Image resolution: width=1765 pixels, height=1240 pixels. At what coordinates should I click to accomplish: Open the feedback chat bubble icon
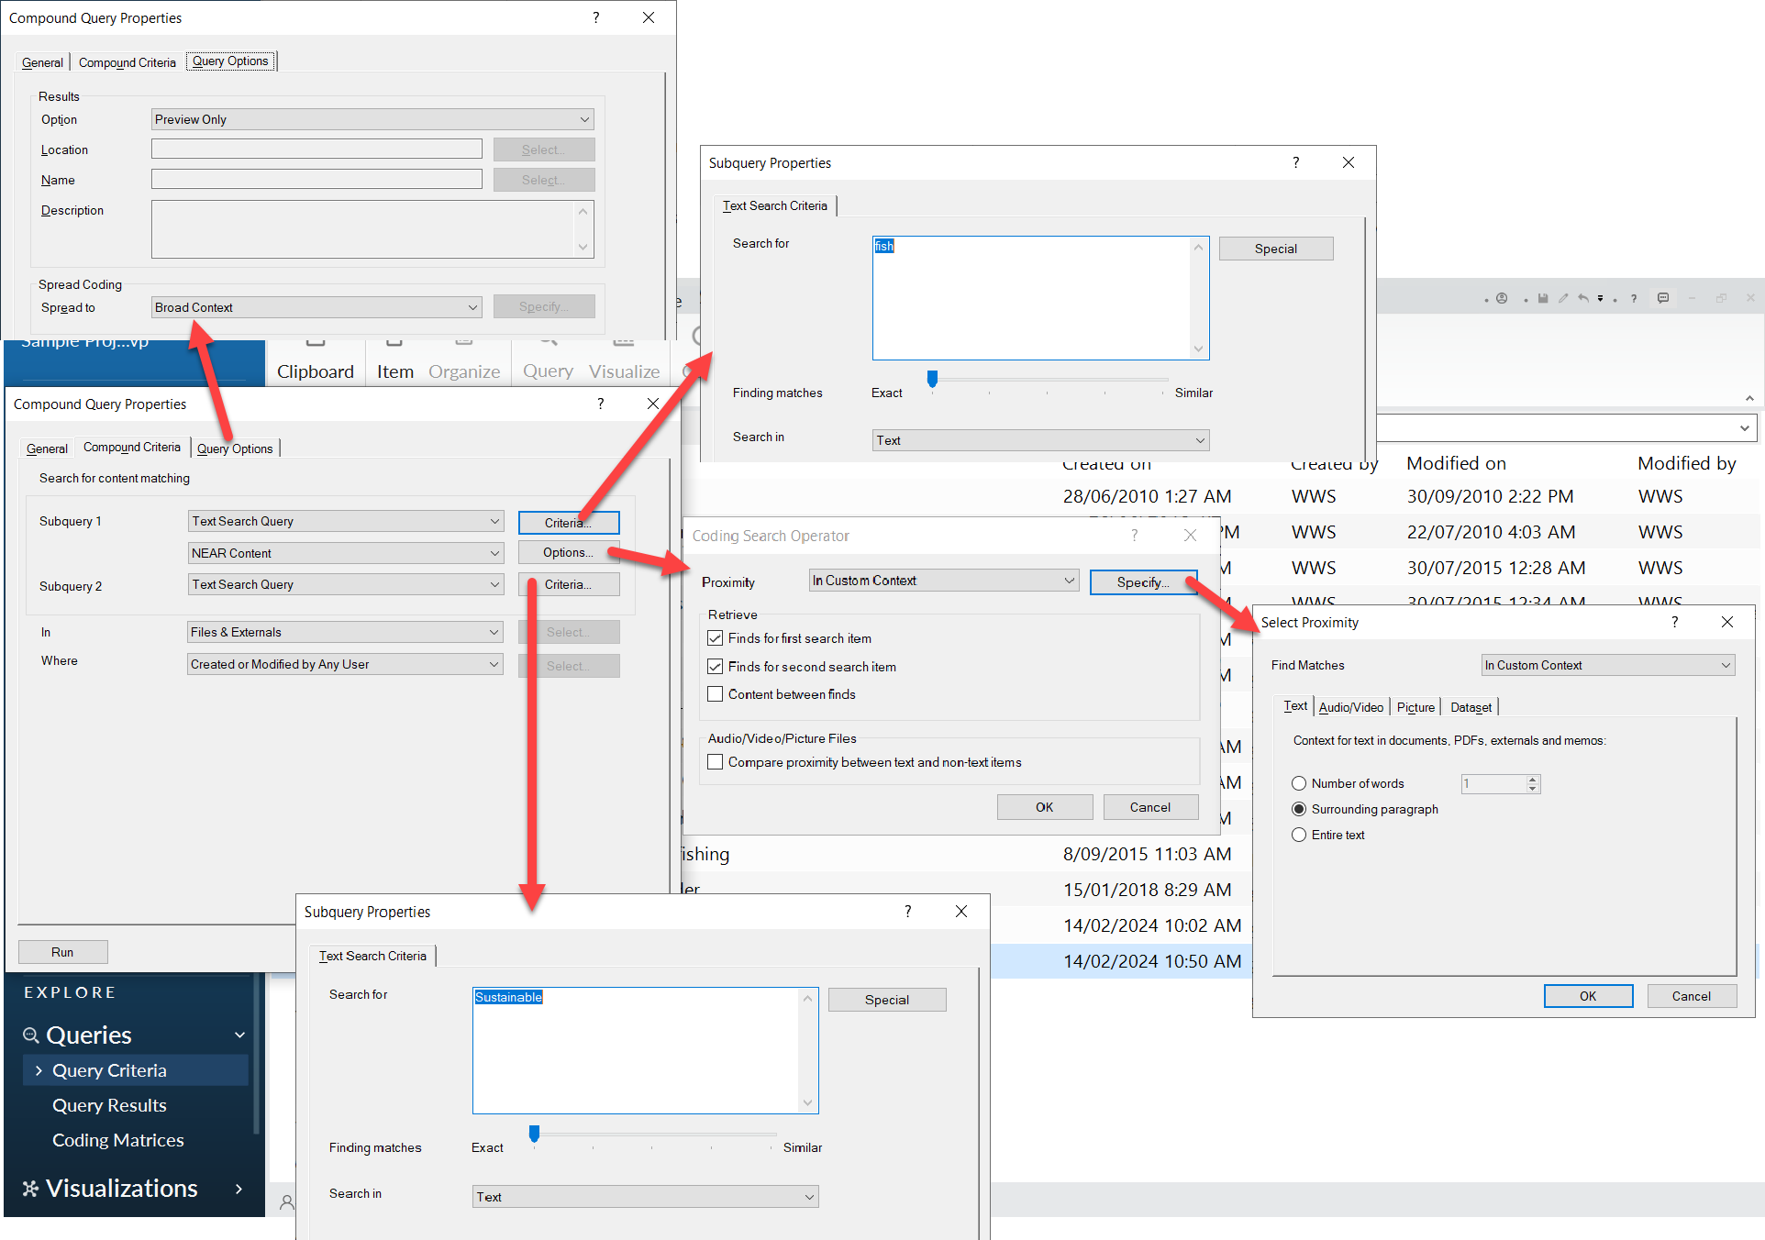(x=1663, y=298)
